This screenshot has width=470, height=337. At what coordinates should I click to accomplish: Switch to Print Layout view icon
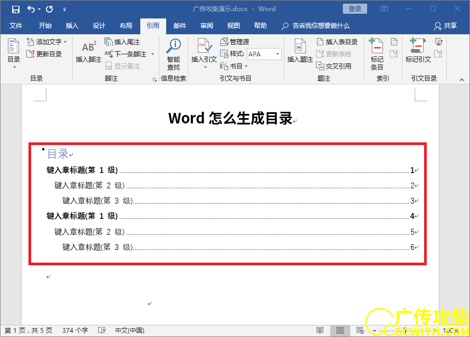(340, 331)
